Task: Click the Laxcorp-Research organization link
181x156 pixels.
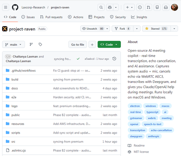Action: [33, 7]
